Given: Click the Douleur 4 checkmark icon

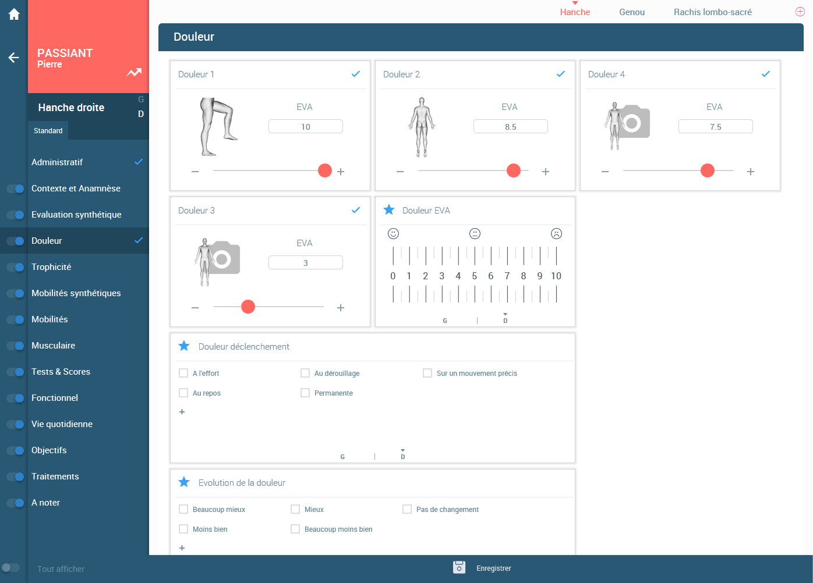Looking at the screenshot, I should click(766, 74).
